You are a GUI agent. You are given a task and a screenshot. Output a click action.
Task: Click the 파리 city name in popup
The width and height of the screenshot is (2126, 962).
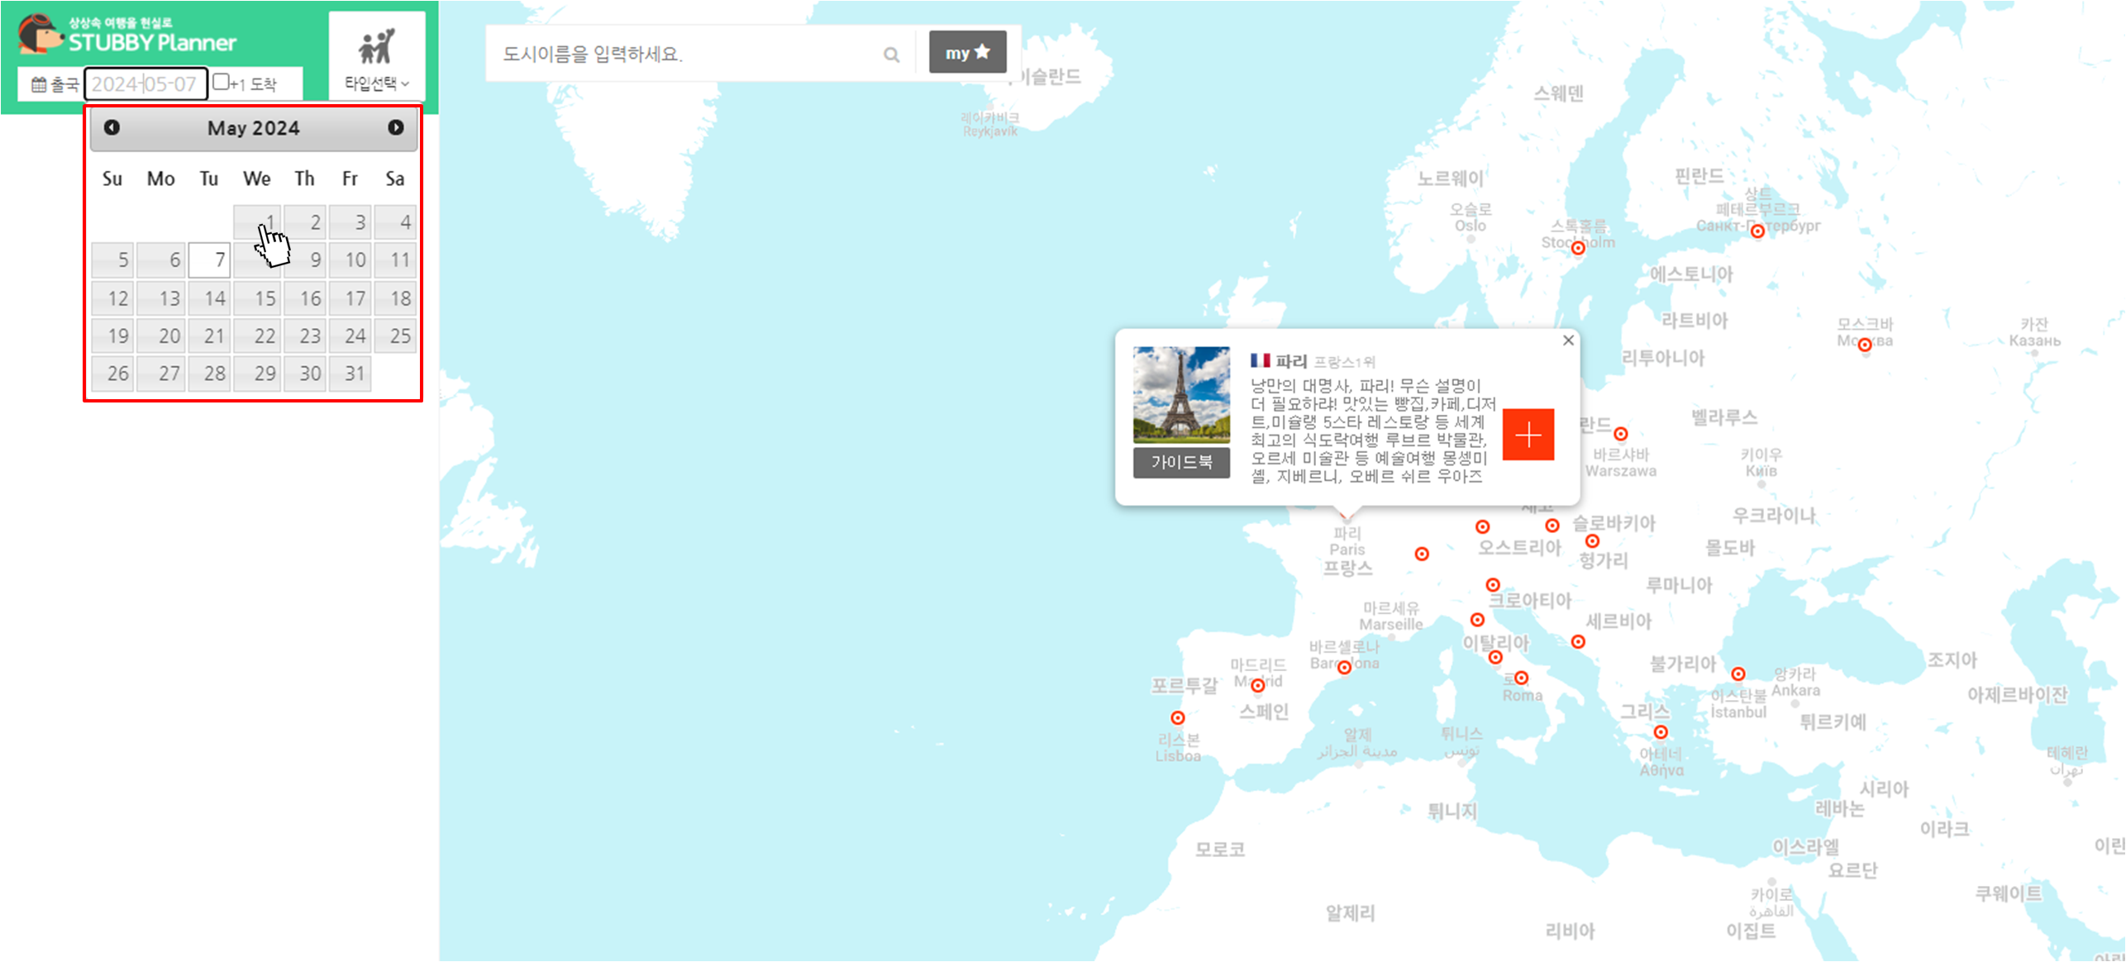coord(1290,361)
